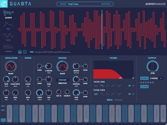Open the FLFO page
This screenshot has width=167, height=125.
(8, 37)
